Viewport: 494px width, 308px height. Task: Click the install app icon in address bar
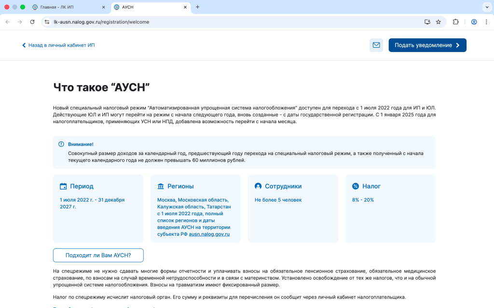427,22
